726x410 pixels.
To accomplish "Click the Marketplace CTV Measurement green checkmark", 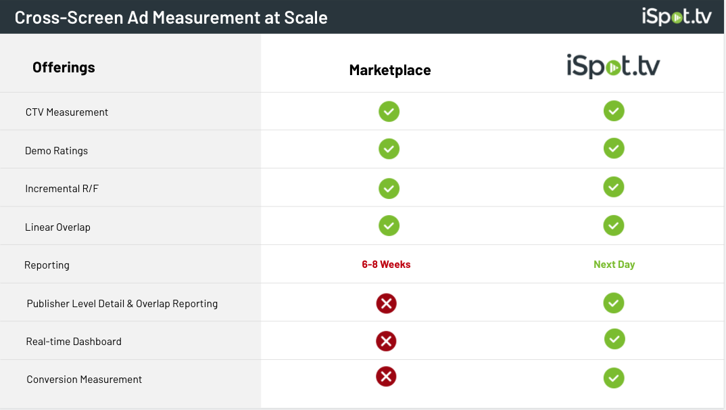I will coord(389,111).
